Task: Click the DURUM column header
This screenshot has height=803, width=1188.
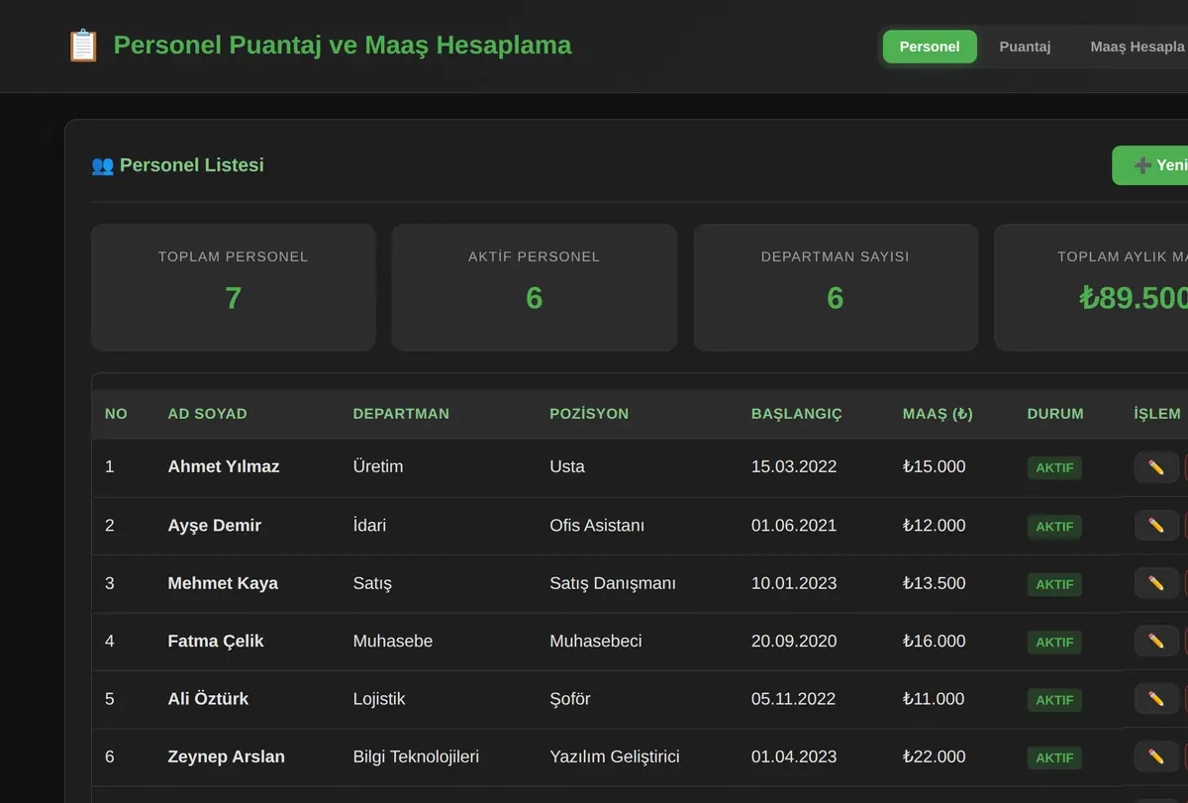Action: coord(1055,414)
